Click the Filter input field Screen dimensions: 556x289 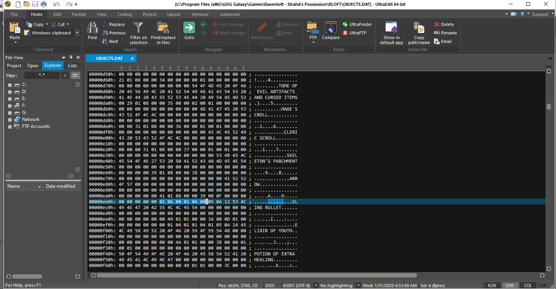(x=42, y=75)
